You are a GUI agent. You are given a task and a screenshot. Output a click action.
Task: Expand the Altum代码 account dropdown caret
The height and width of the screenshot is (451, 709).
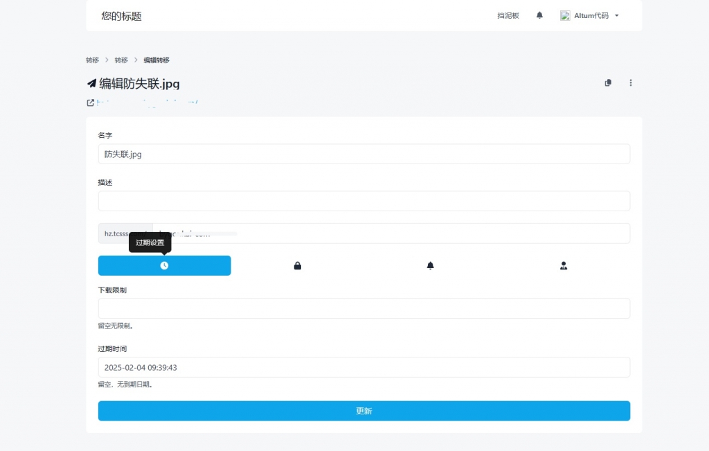click(x=617, y=16)
